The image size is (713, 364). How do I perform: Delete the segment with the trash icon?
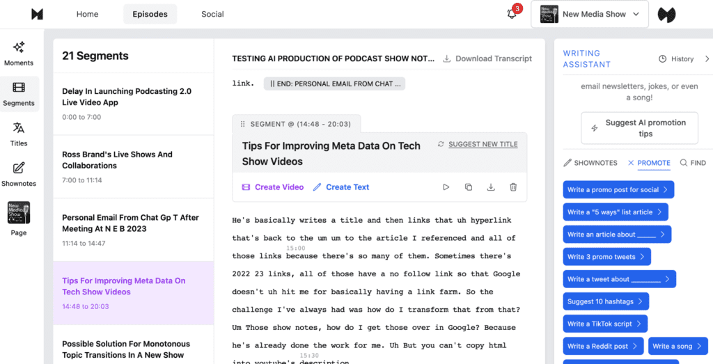click(513, 187)
